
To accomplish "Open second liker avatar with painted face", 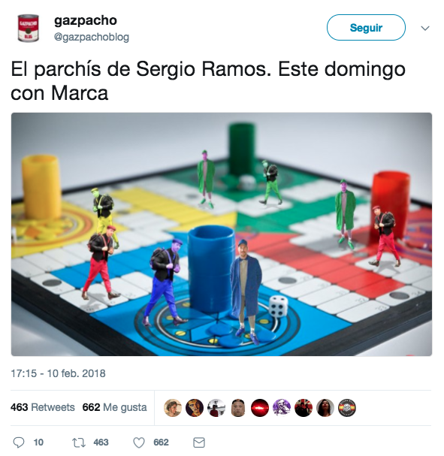I will [195, 407].
